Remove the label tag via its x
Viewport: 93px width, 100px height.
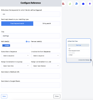click(x=4, y=46)
